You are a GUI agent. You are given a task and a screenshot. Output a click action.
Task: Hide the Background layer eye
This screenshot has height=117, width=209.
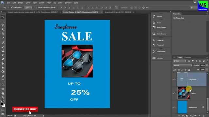pos(174,107)
